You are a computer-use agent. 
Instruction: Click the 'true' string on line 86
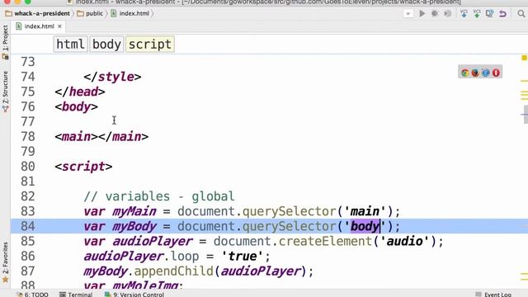(x=242, y=257)
